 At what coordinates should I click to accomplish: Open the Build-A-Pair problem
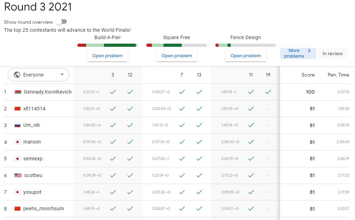tap(107, 56)
